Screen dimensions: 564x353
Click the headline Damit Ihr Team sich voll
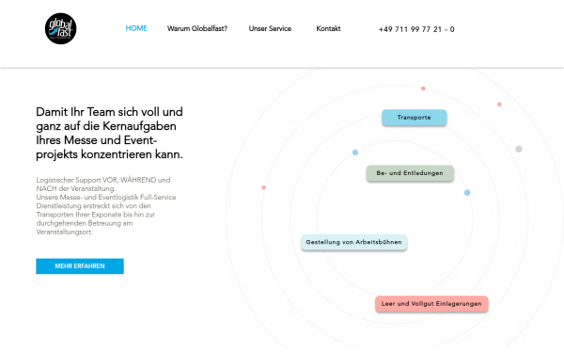click(109, 133)
